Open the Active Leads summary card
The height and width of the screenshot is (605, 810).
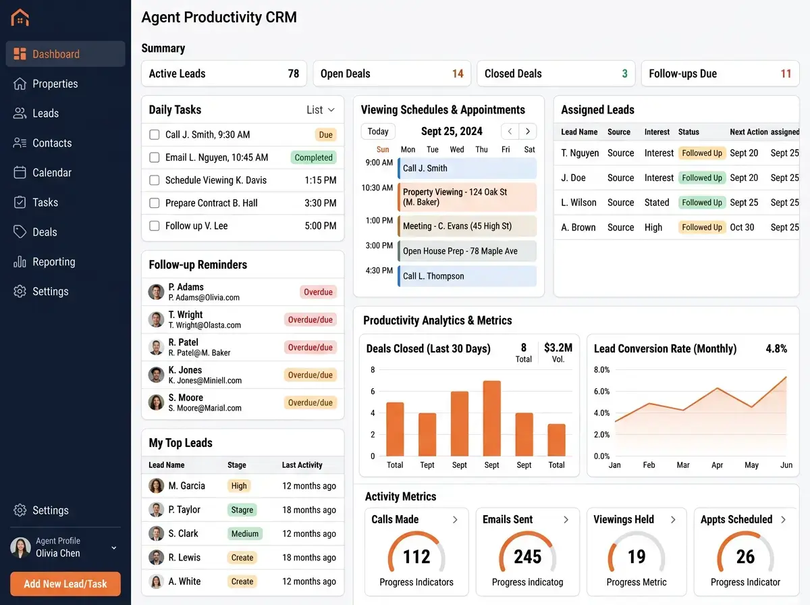(224, 74)
